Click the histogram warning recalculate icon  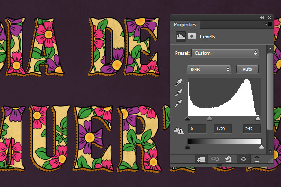pyautogui.click(x=178, y=130)
